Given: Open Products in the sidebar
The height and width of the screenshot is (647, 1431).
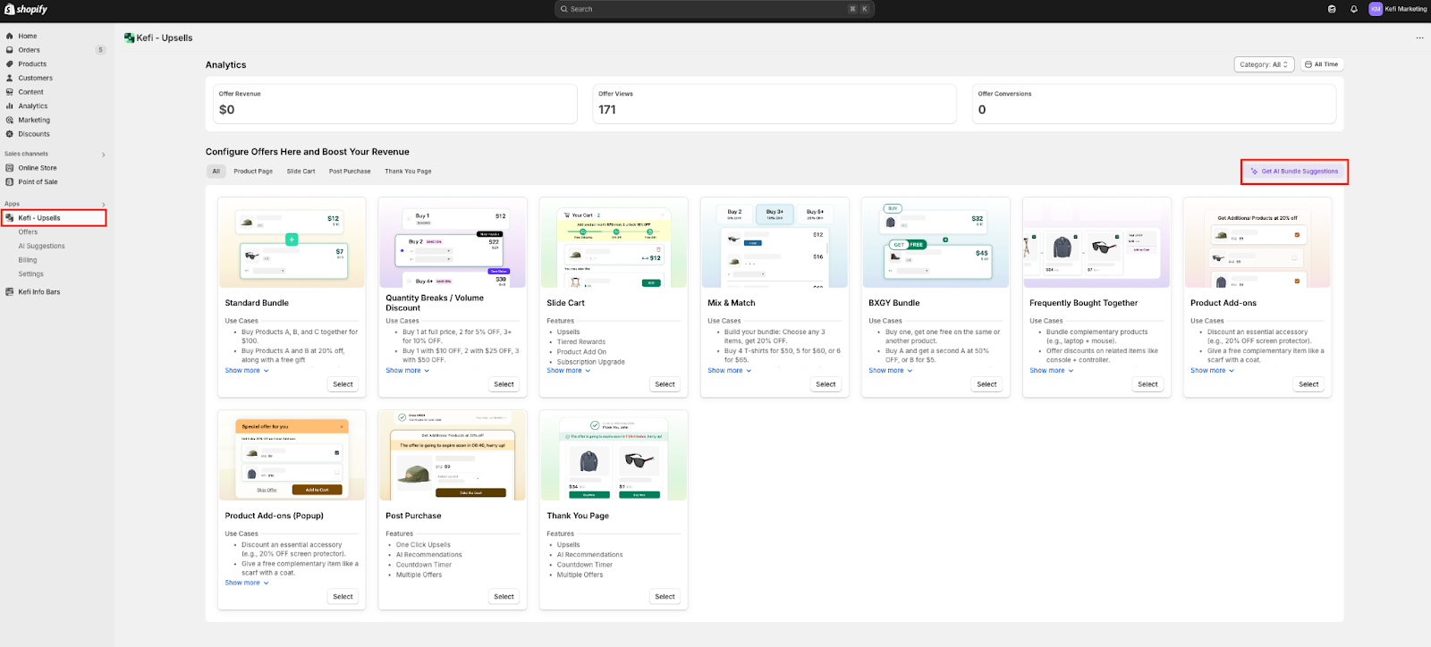Looking at the screenshot, I should click(x=32, y=64).
